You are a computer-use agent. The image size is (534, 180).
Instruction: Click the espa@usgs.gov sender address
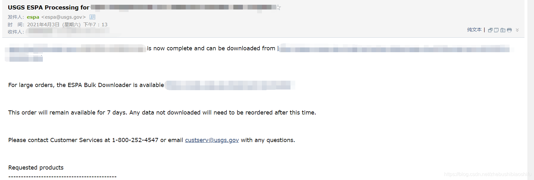(x=63, y=17)
